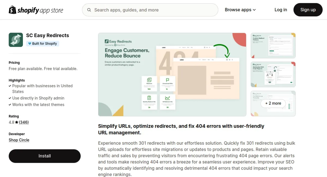This screenshot has height=177, width=327.
Task: Open the Custom Redirect Patterns thumbnail
Action: (273, 45)
